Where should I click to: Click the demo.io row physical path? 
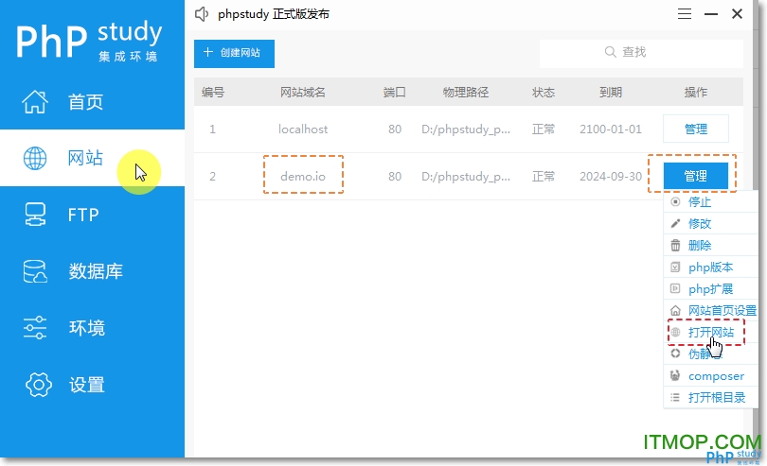466,177
